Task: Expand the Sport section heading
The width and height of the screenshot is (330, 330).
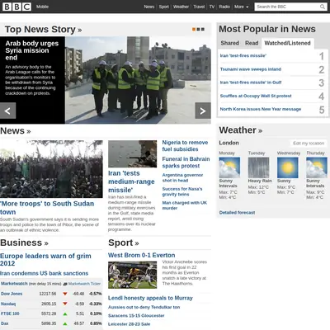Action: (x=124, y=243)
